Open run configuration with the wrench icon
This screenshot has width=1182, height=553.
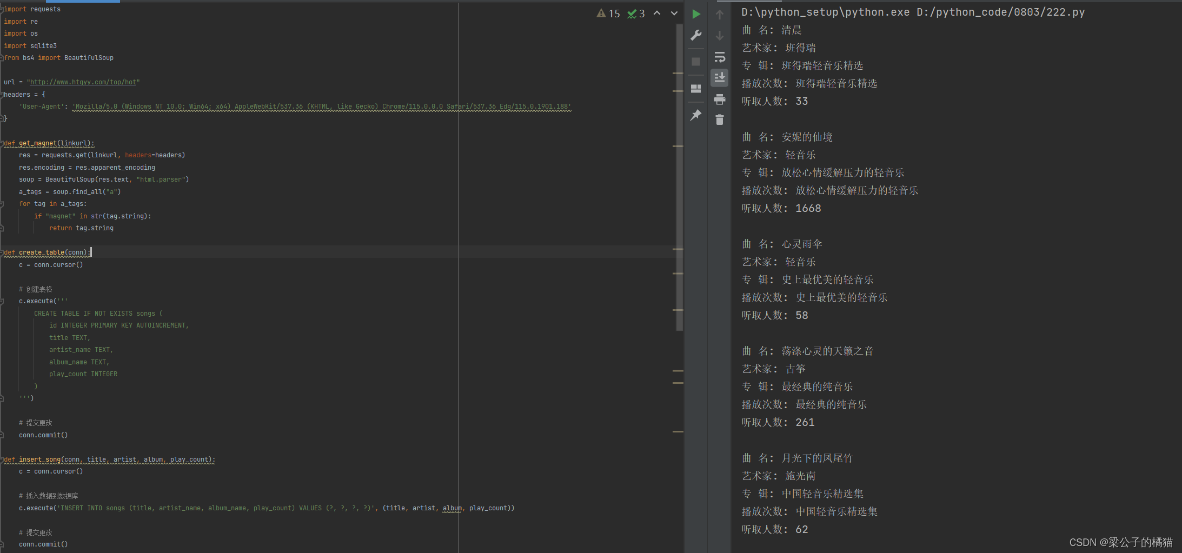[696, 36]
